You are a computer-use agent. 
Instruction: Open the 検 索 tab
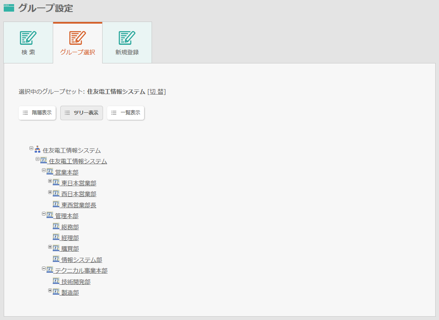tap(28, 42)
